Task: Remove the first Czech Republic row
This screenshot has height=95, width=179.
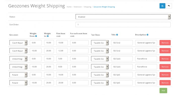Action: pos(165,43)
